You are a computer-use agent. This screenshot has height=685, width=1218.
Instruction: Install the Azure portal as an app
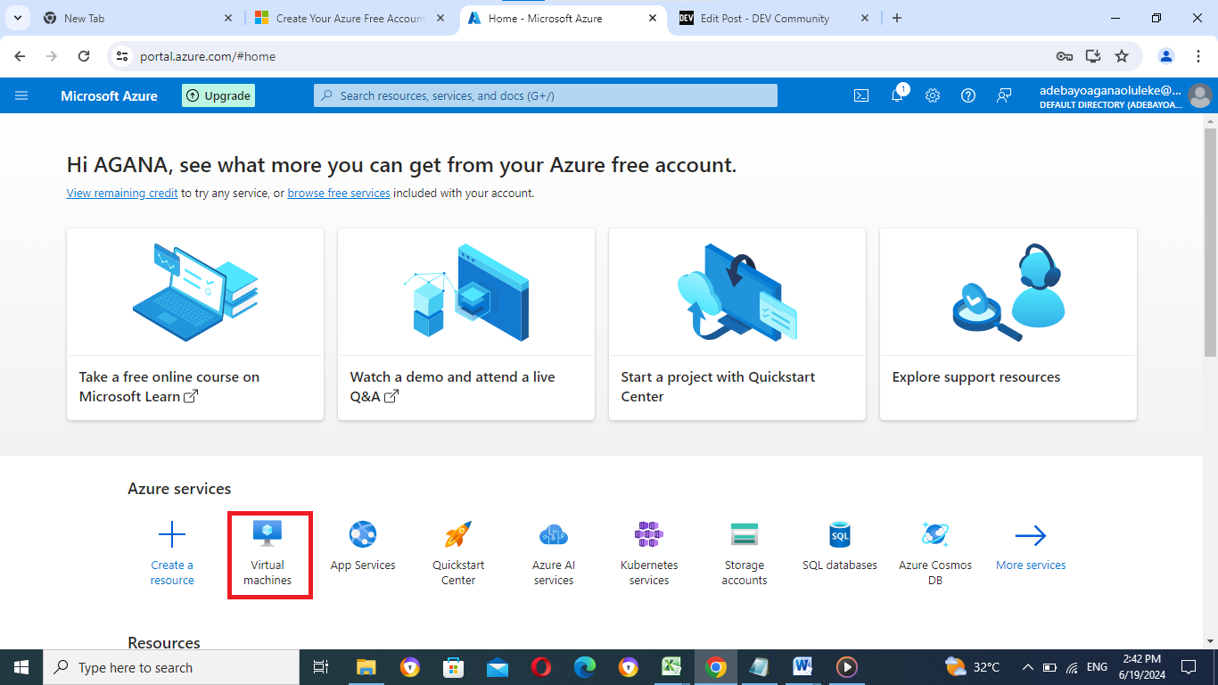click(x=1093, y=56)
